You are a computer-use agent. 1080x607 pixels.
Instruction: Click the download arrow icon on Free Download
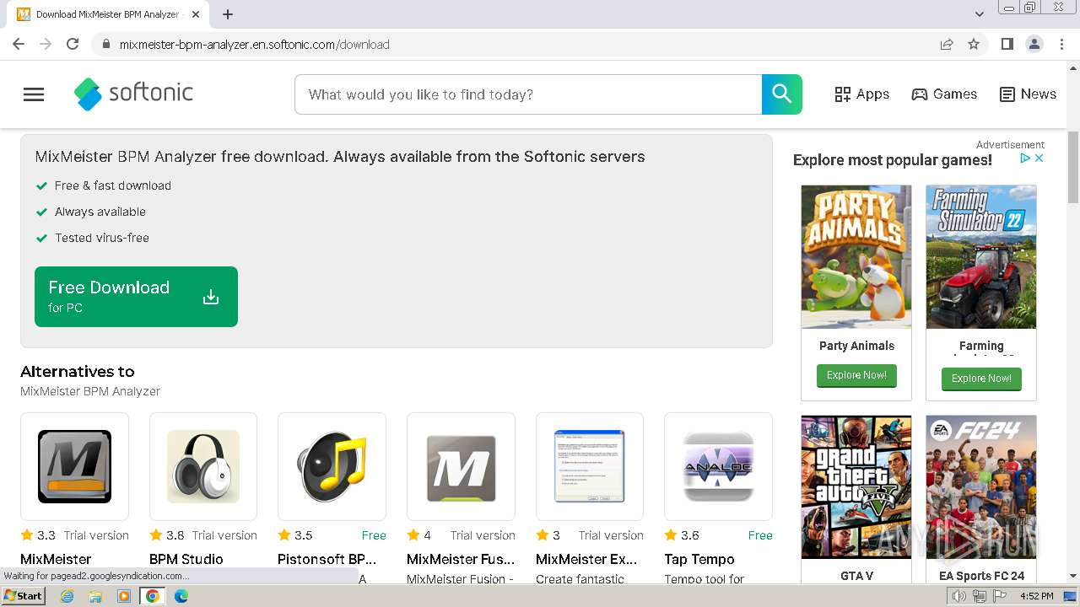click(211, 297)
